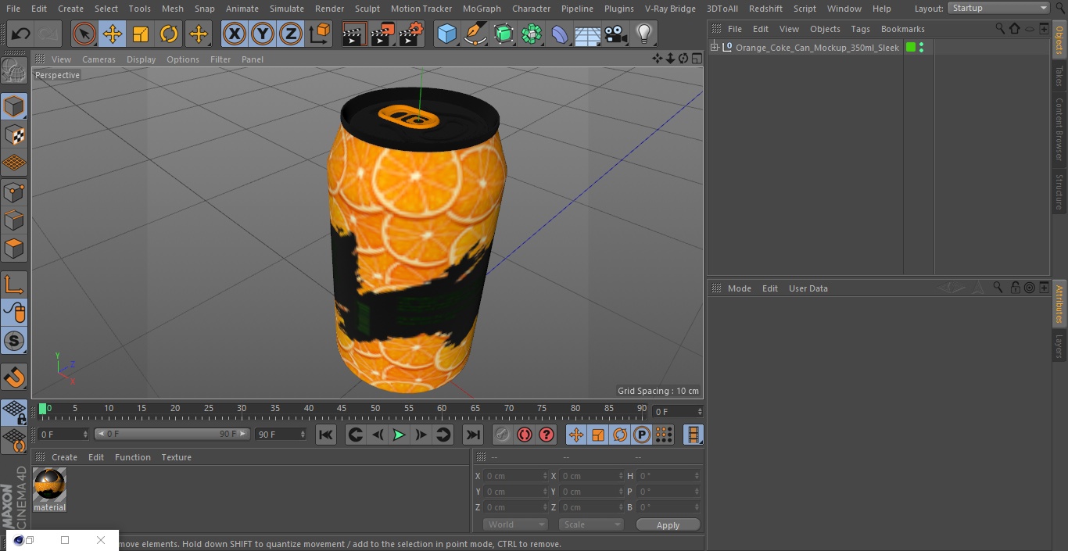Click Render to Picture Viewer icon

pyautogui.click(x=382, y=34)
